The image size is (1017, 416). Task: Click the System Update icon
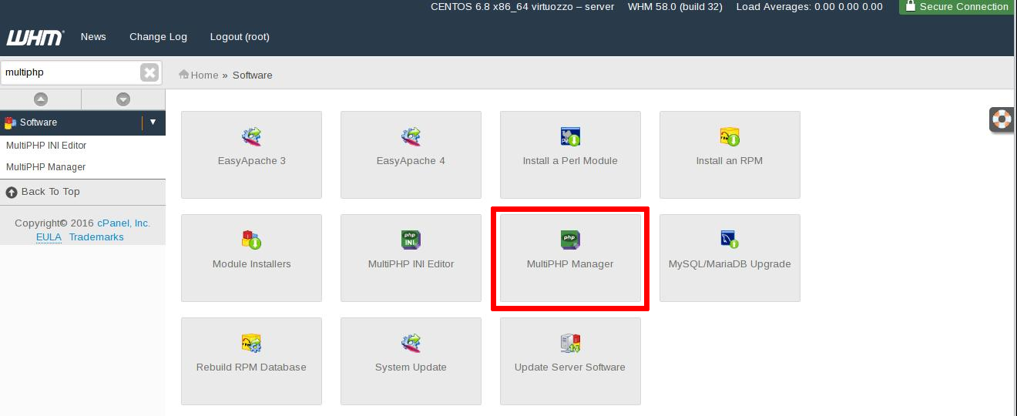point(411,343)
